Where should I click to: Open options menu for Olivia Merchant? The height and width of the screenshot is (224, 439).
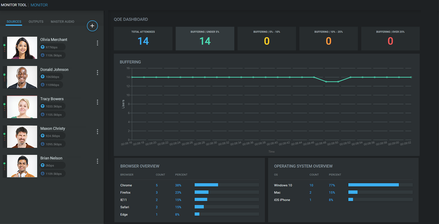pos(97,43)
